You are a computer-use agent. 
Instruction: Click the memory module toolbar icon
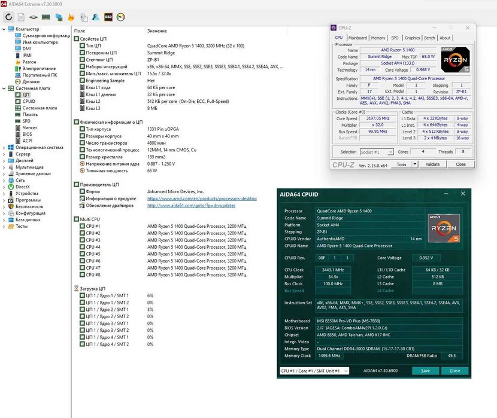pyautogui.click(x=46, y=17)
